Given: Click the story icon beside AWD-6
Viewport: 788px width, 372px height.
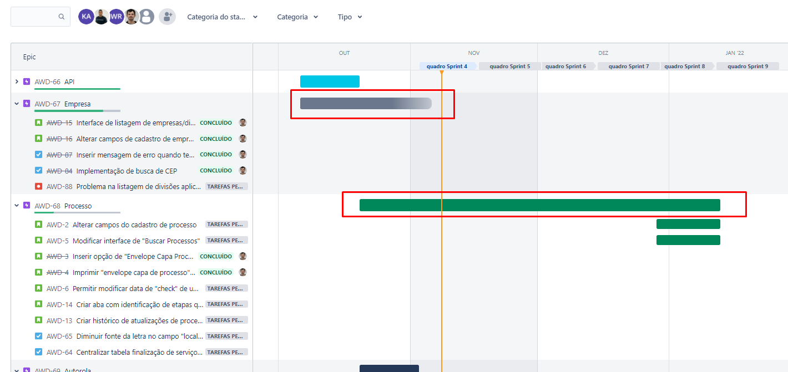Looking at the screenshot, I should point(39,288).
